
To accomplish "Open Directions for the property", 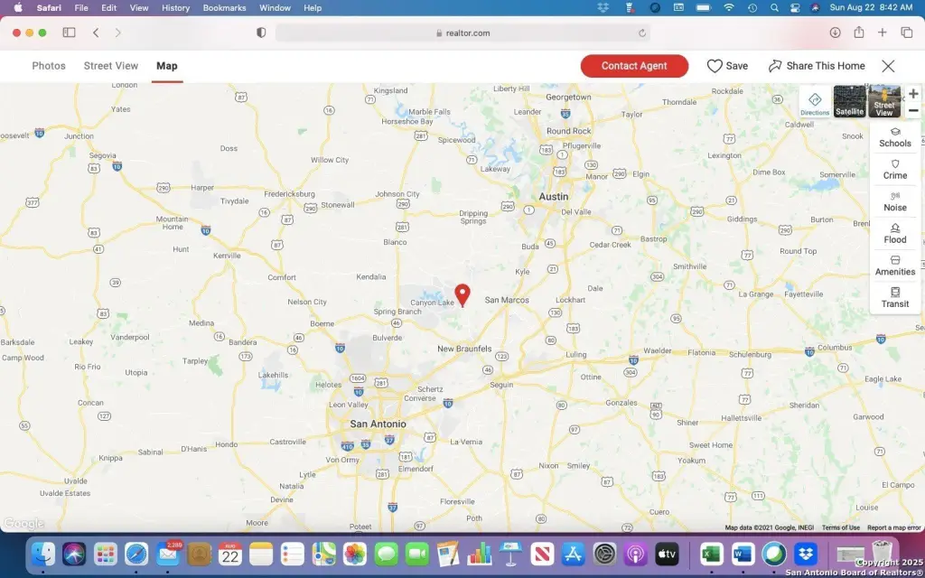I will 815,102.
